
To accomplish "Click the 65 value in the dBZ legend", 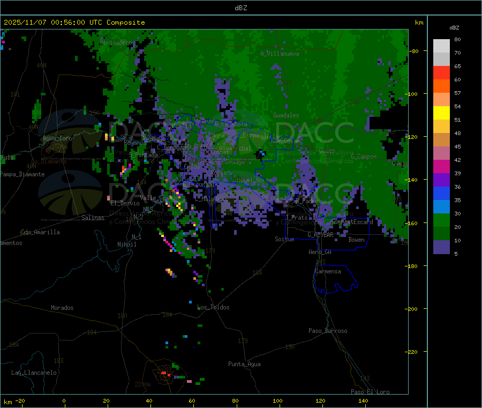I will pyautogui.click(x=457, y=66).
